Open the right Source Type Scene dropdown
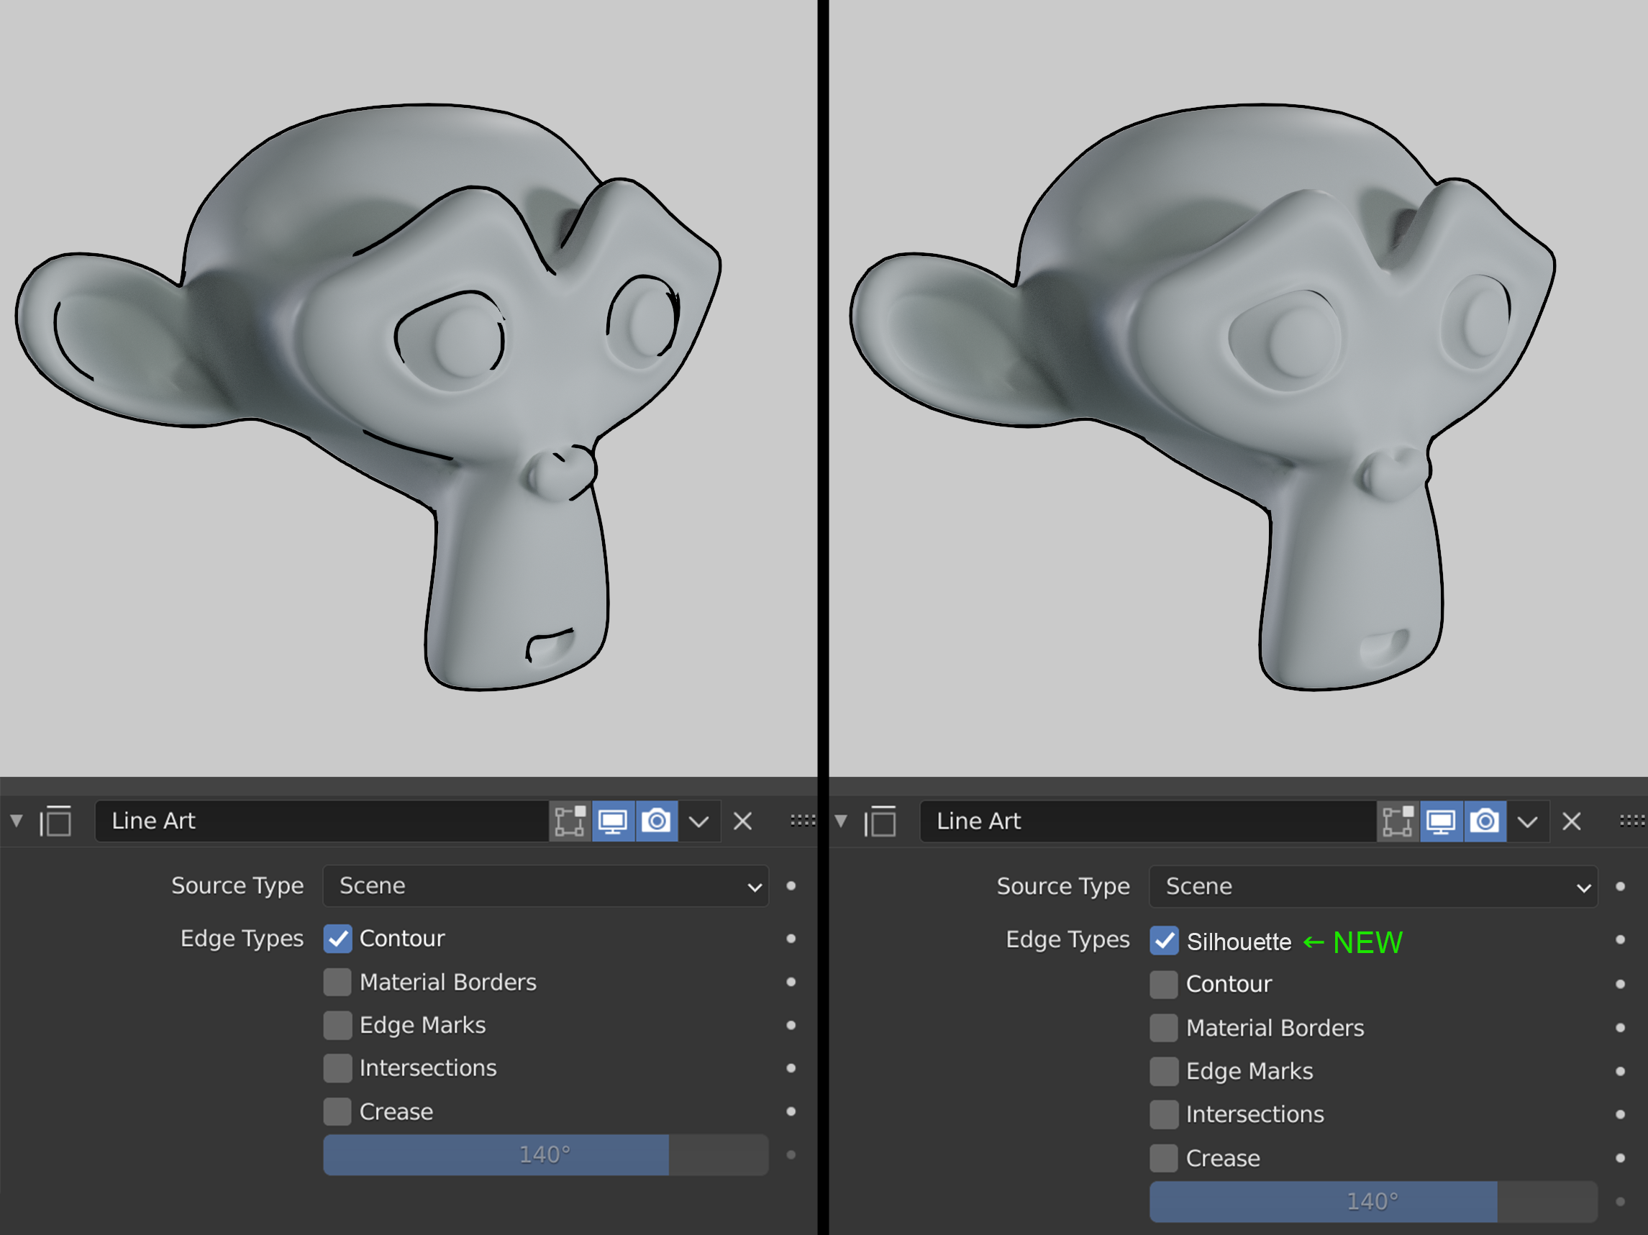 (1373, 886)
